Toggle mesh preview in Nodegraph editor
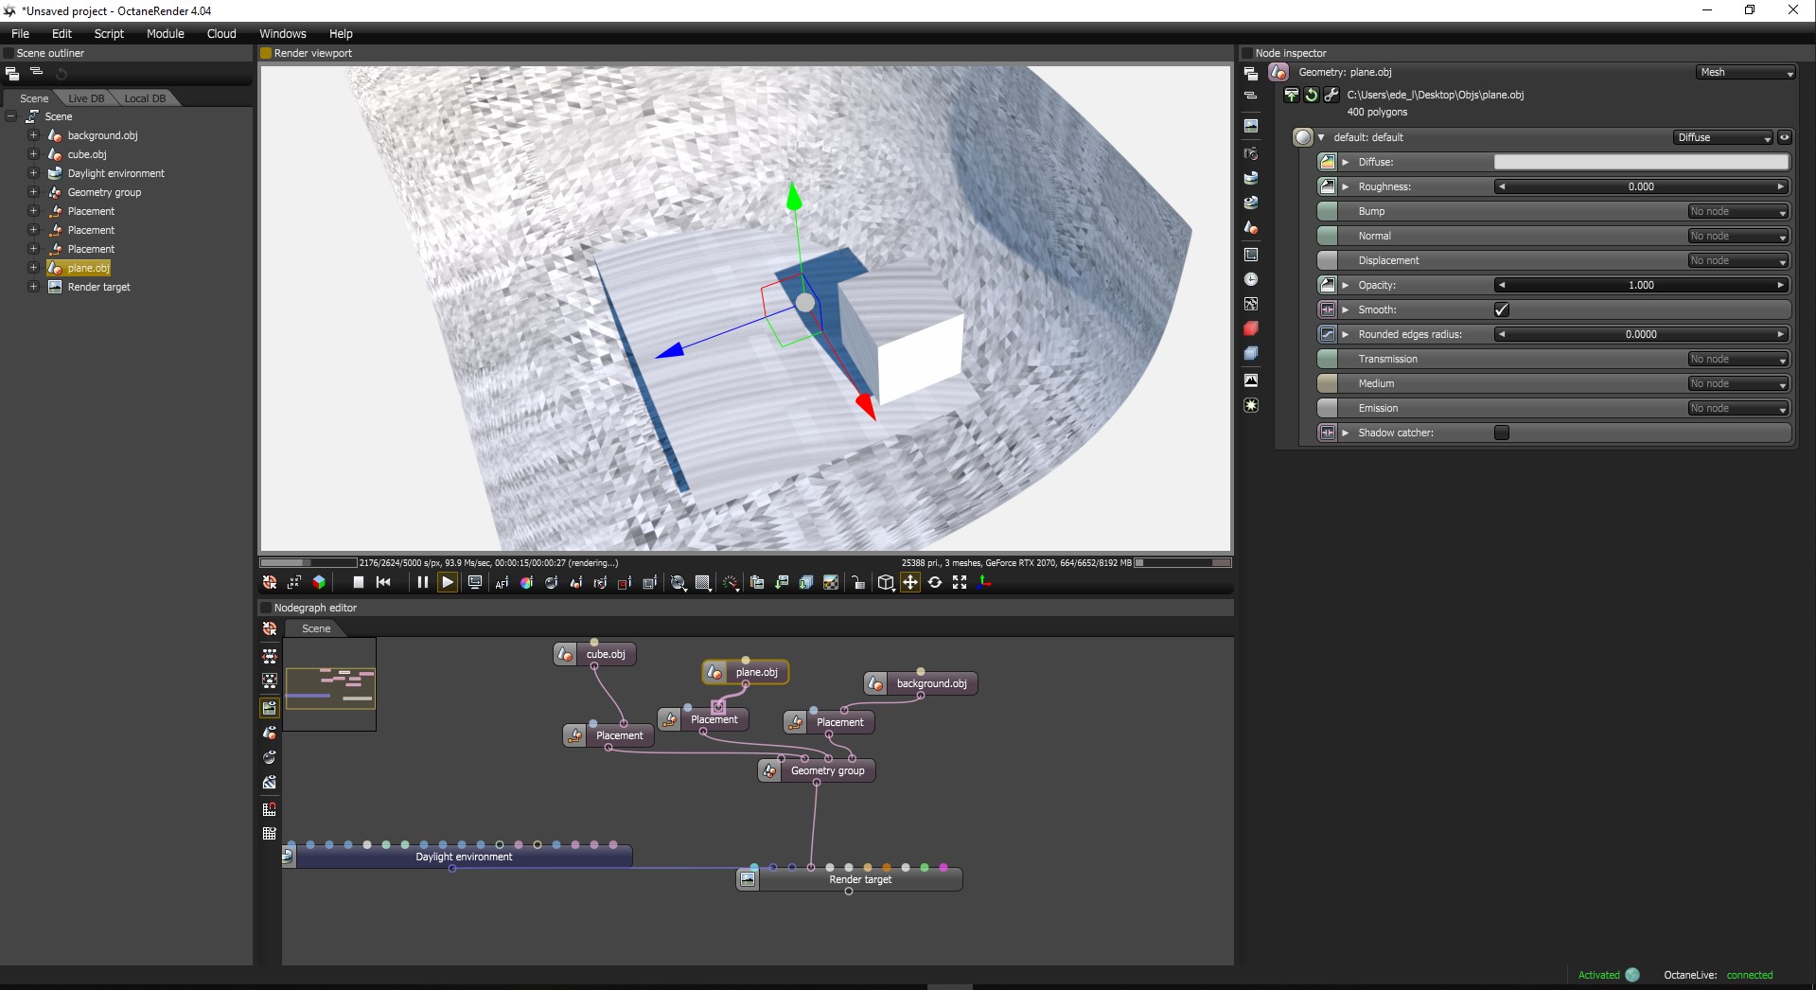The height and width of the screenshot is (990, 1816). click(270, 733)
